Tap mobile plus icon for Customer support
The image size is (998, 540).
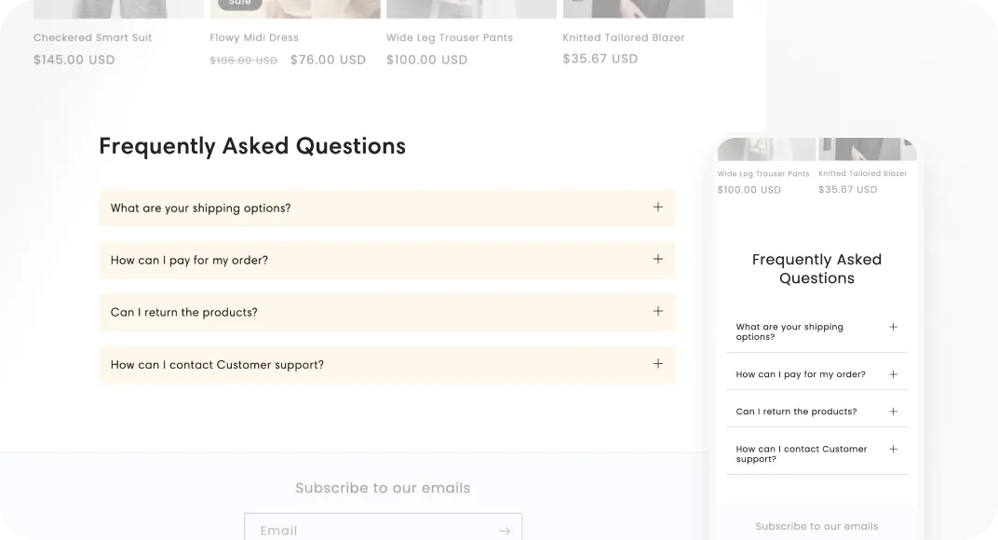coord(893,450)
